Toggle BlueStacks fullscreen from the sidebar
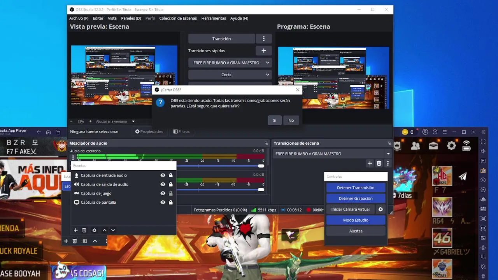The image size is (498, 280). pos(483,142)
